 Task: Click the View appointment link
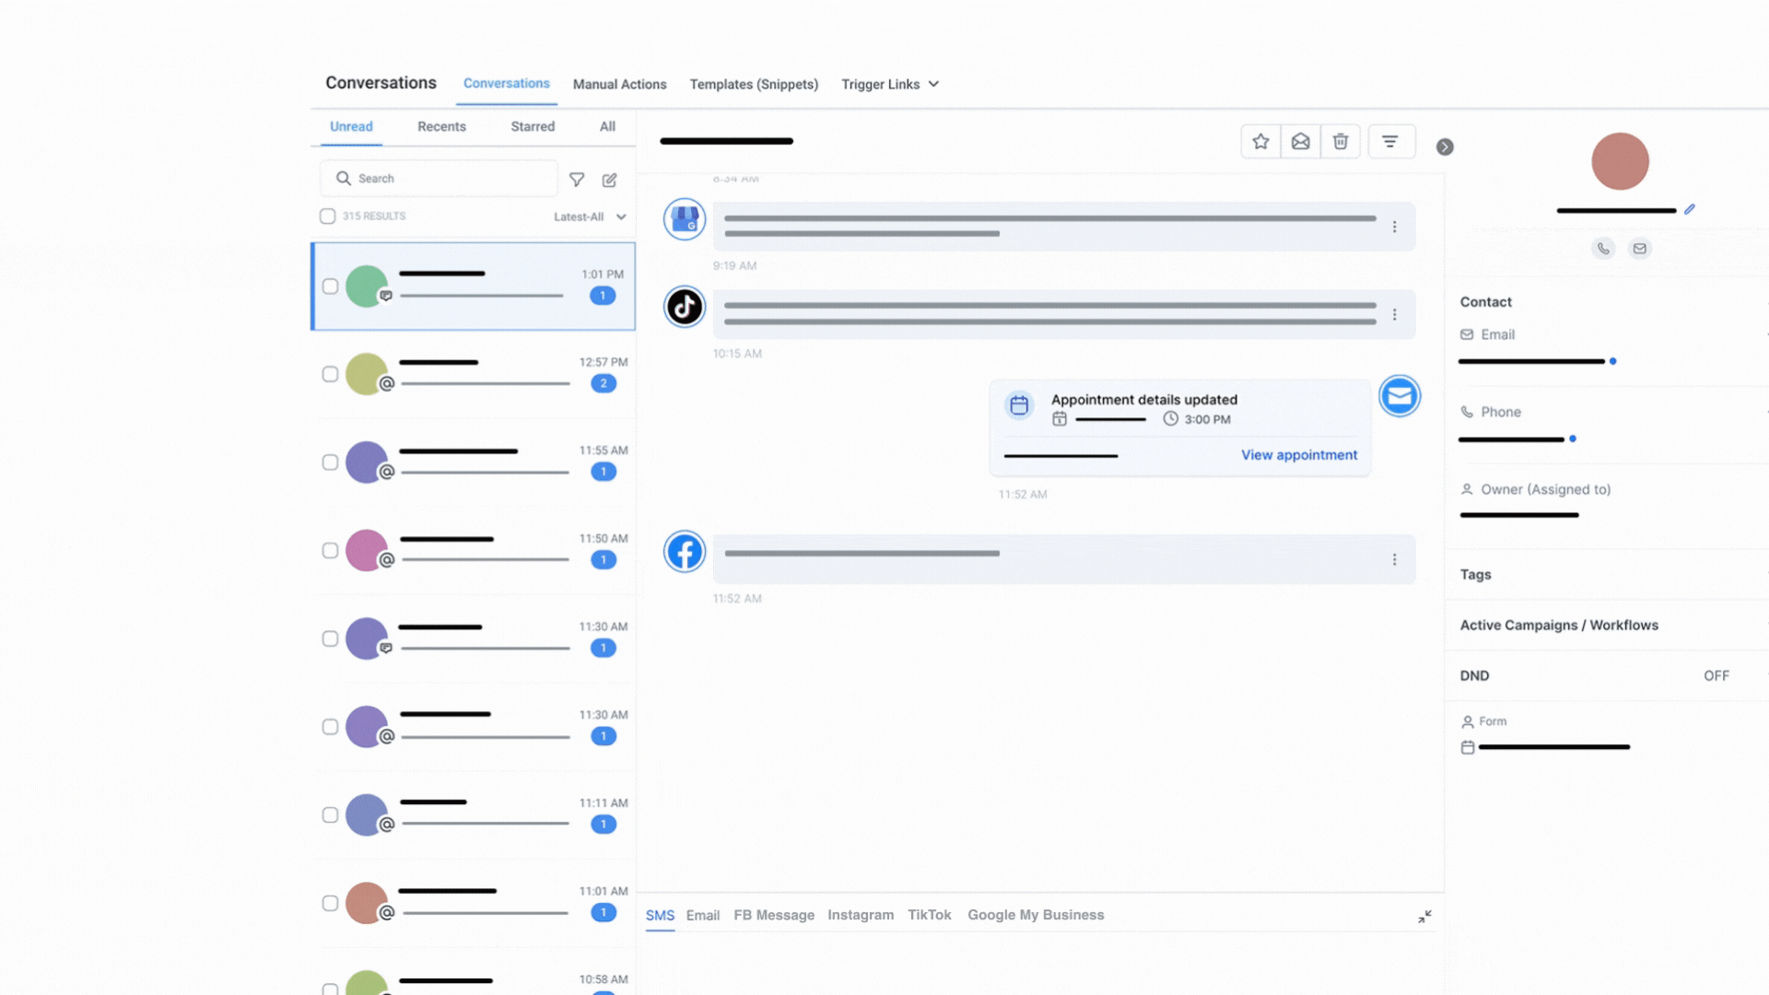pyautogui.click(x=1298, y=455)
